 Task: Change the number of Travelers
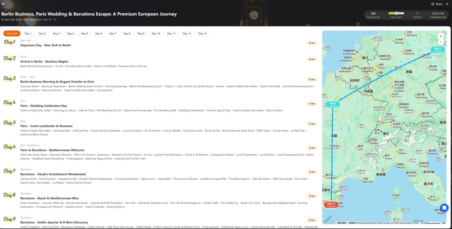[417, 15]
